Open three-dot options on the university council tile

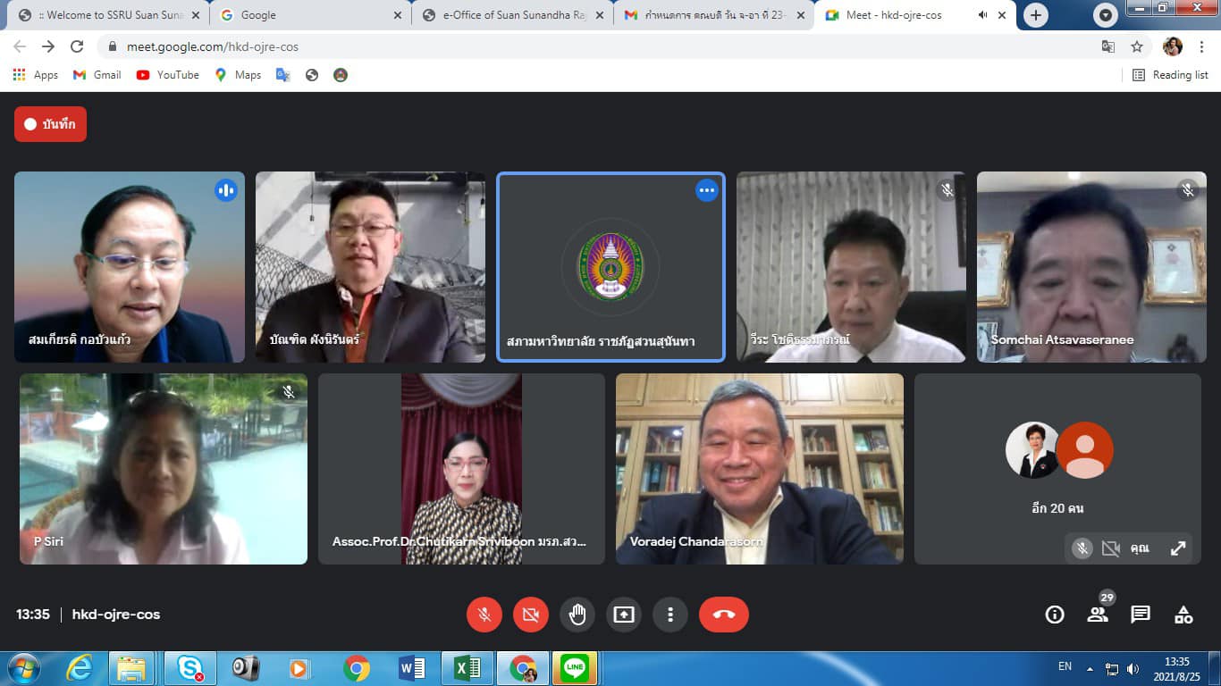click(707, 190)
